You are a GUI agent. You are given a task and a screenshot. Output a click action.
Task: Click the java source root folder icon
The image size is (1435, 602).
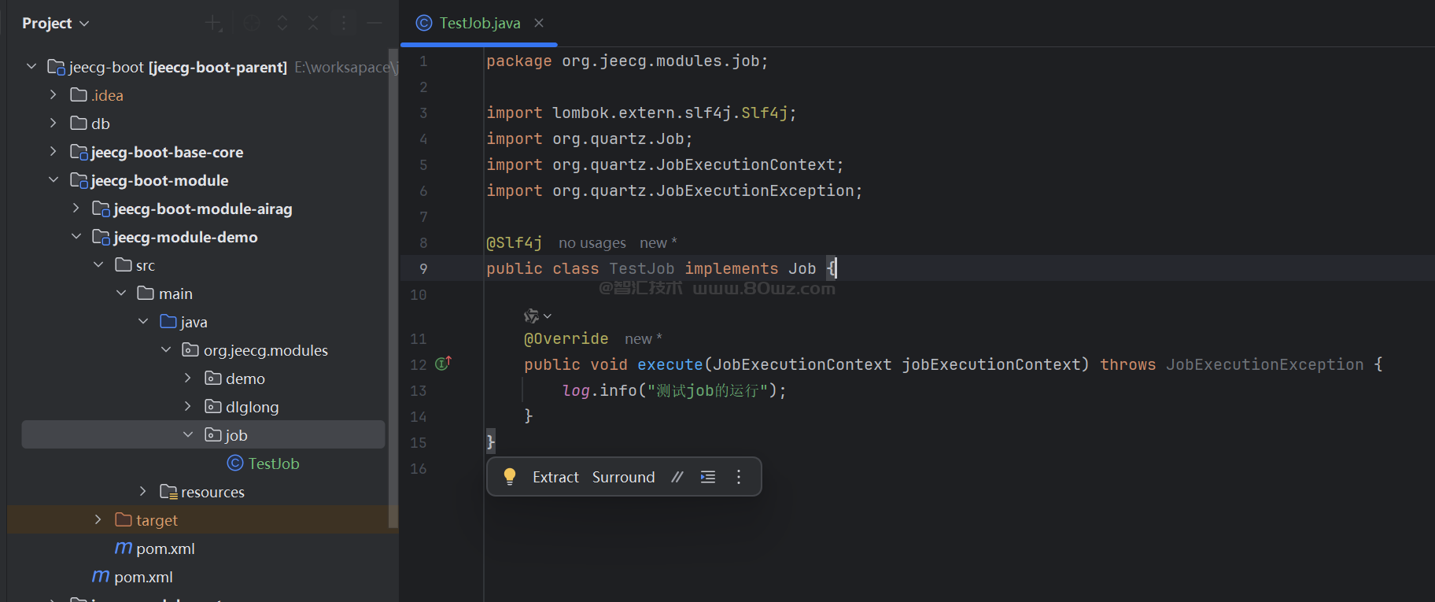tap(168, 321)
